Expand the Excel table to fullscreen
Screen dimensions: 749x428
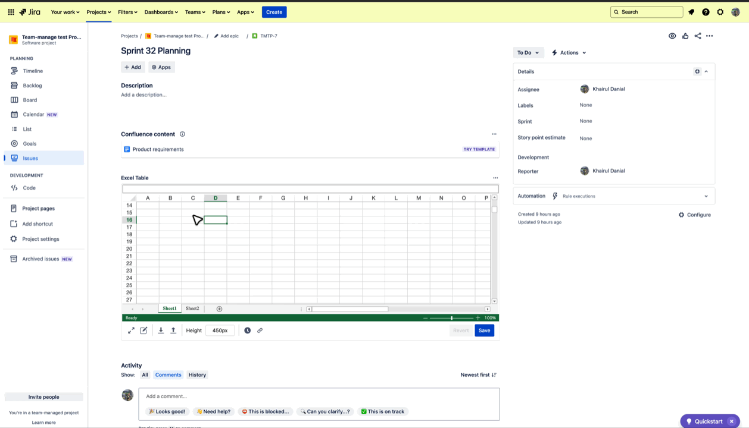(x=131, y=330)
